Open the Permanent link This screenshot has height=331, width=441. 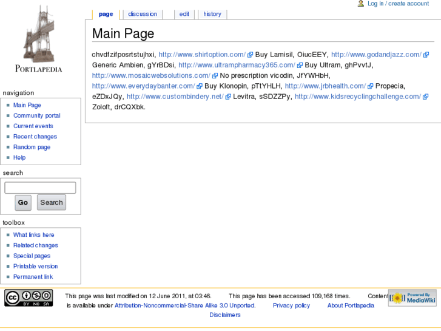pos(33,277)
